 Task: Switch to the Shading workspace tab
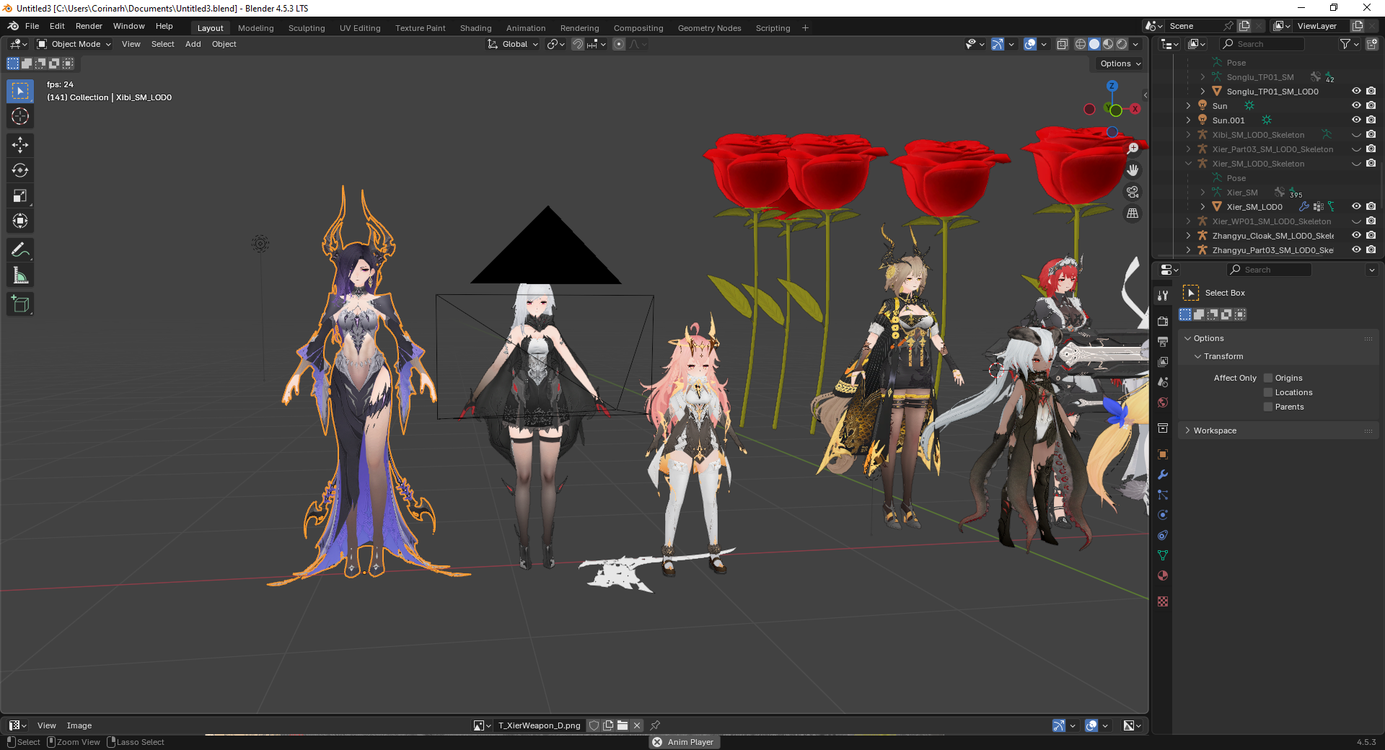pyautogui.click(x=475, y=28)
